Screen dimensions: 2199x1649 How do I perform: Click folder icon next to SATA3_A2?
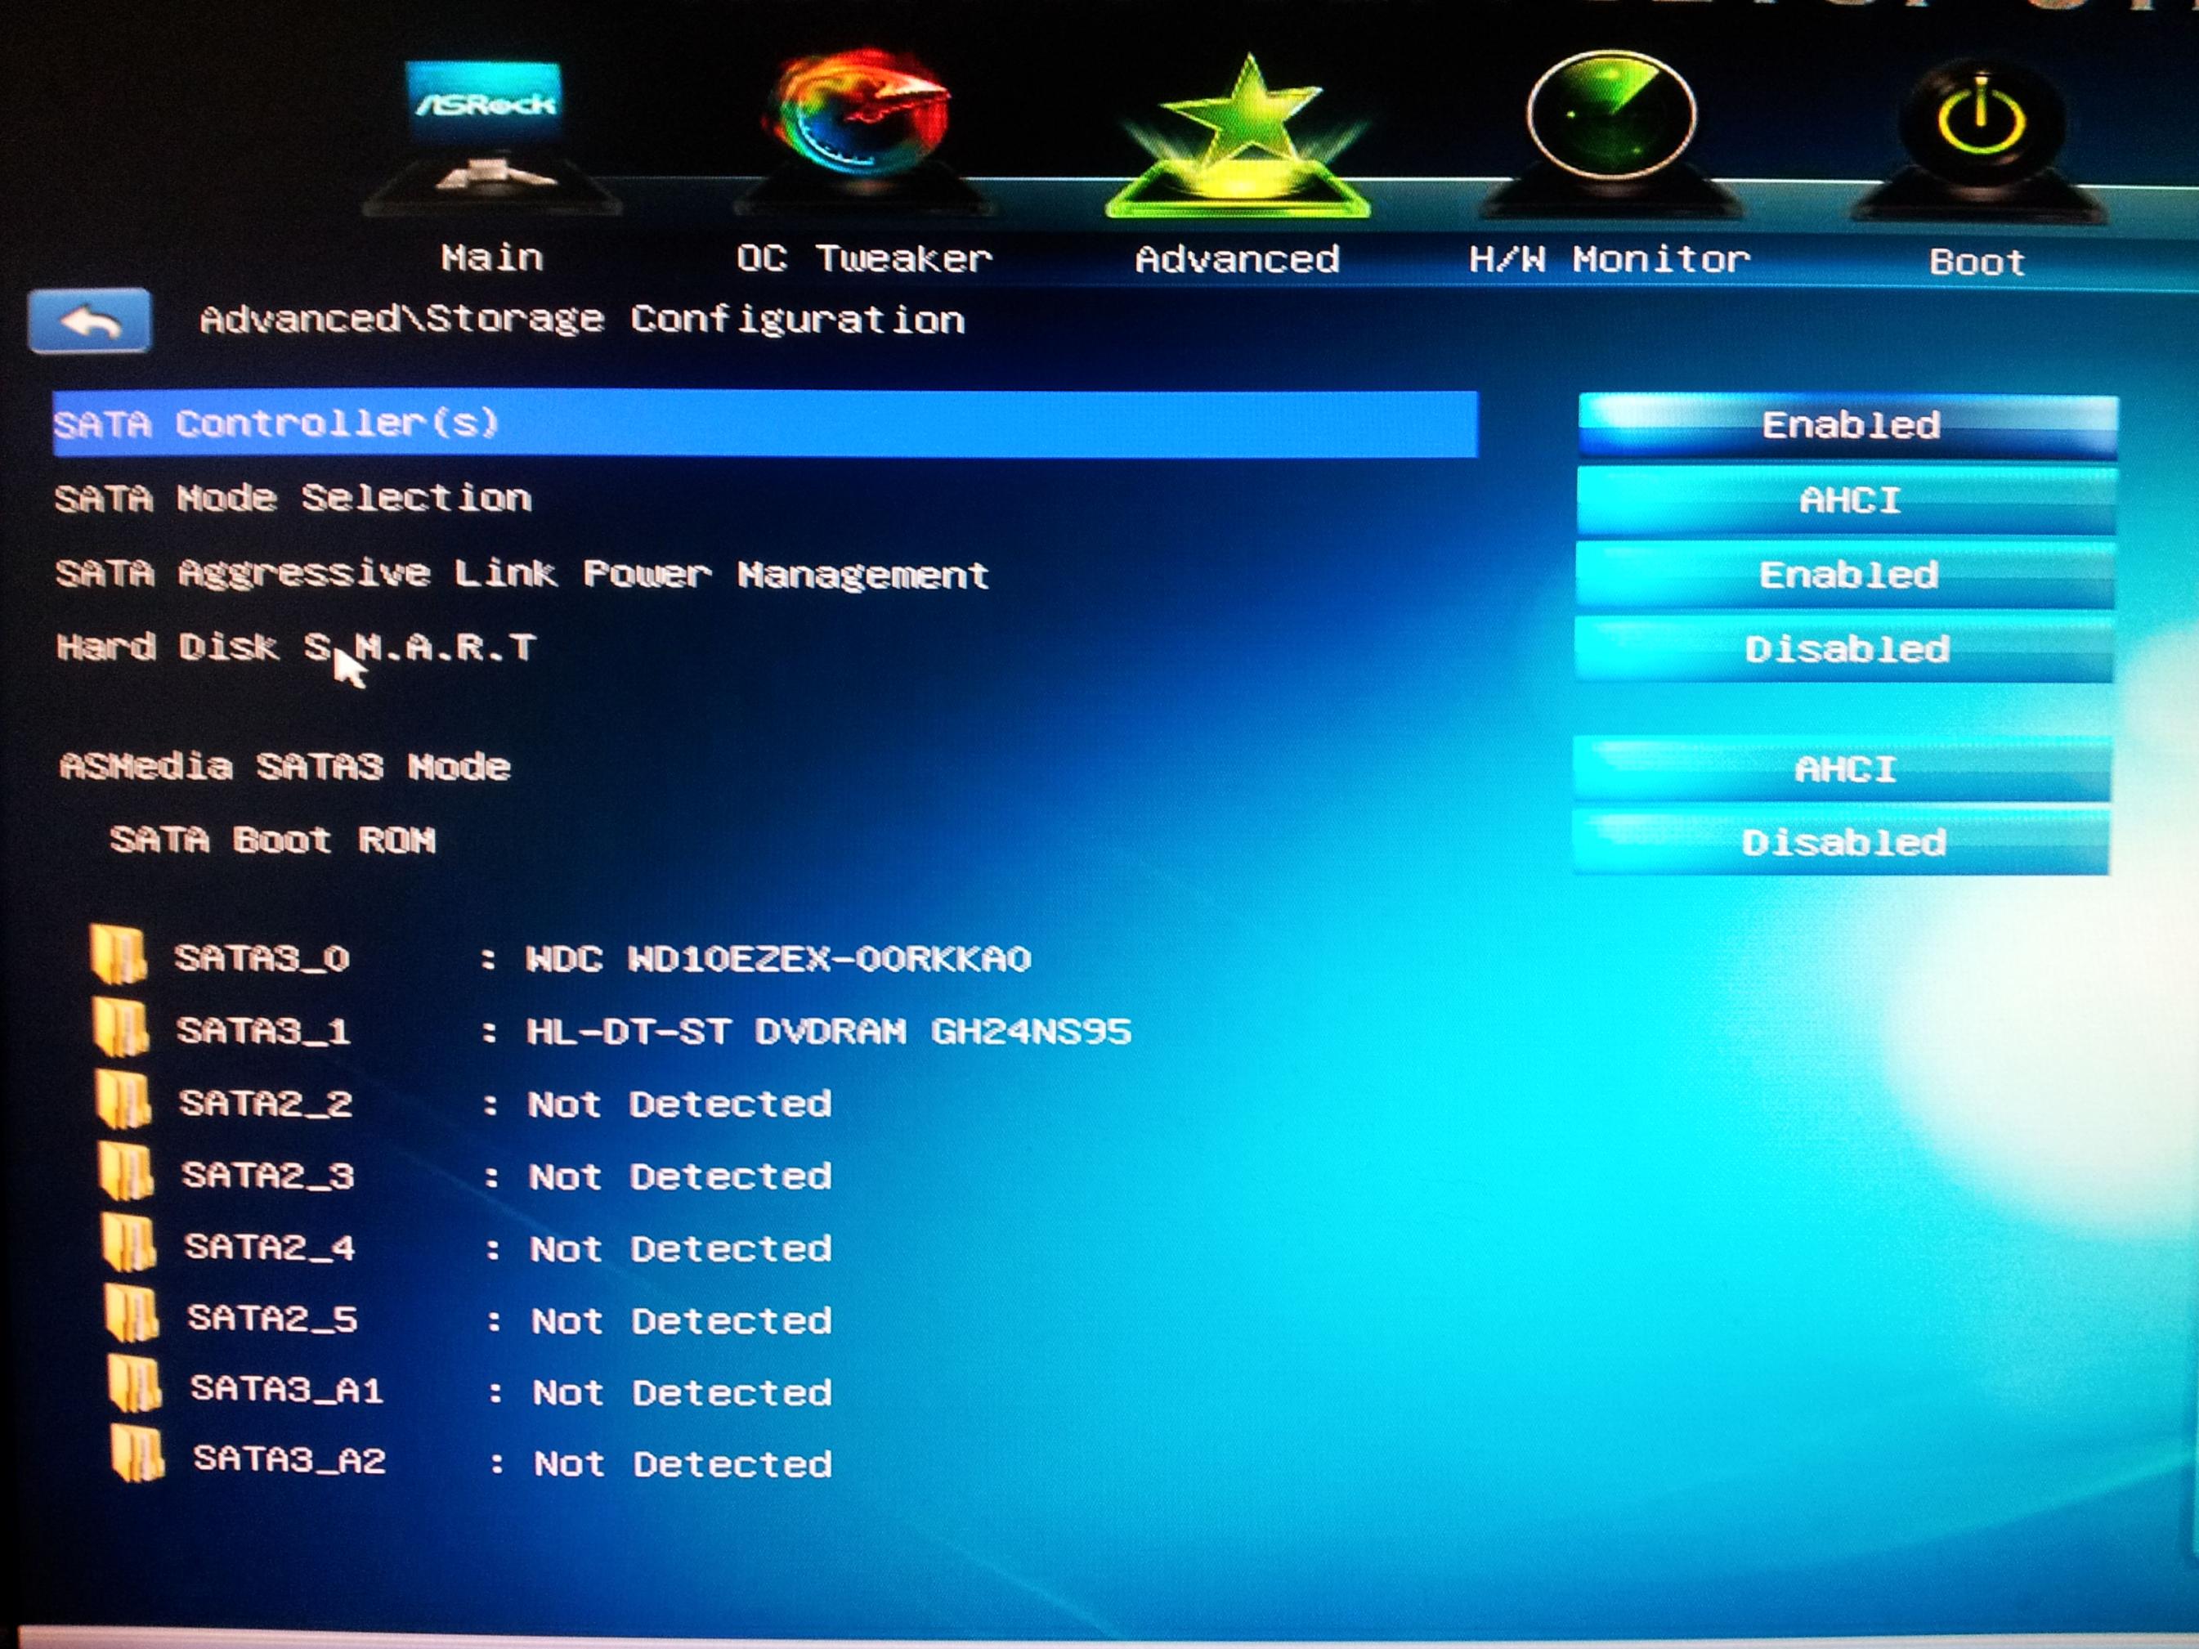point(137,1456)
